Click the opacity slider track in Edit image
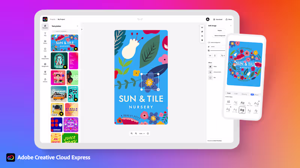Screen dimensions: 300x168 [x=218, y=50]
